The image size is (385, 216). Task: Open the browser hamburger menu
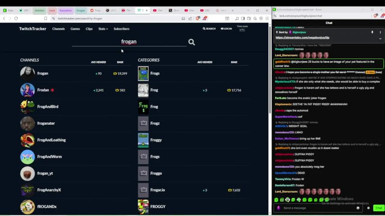click(267, 18)
